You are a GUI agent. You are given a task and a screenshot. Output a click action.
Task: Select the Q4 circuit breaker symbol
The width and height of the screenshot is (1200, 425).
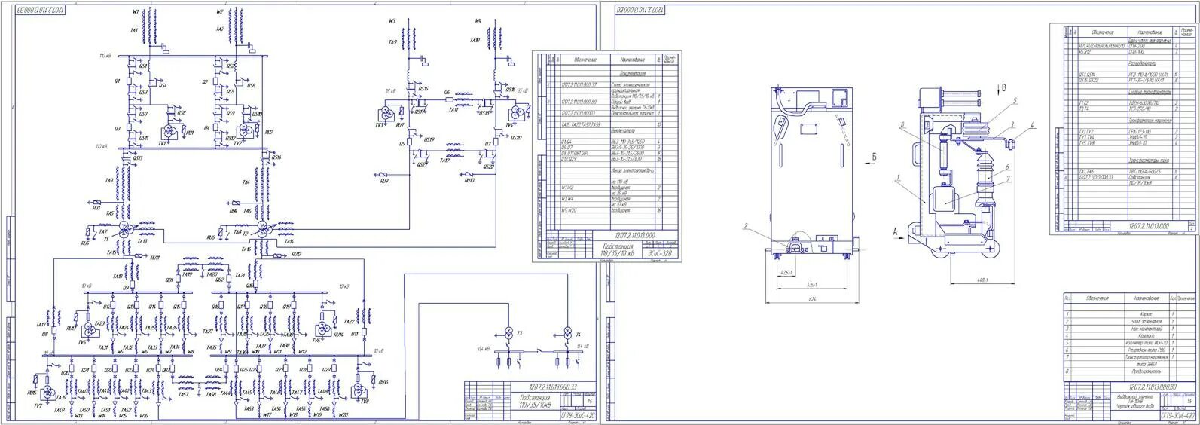click(216, 127)
